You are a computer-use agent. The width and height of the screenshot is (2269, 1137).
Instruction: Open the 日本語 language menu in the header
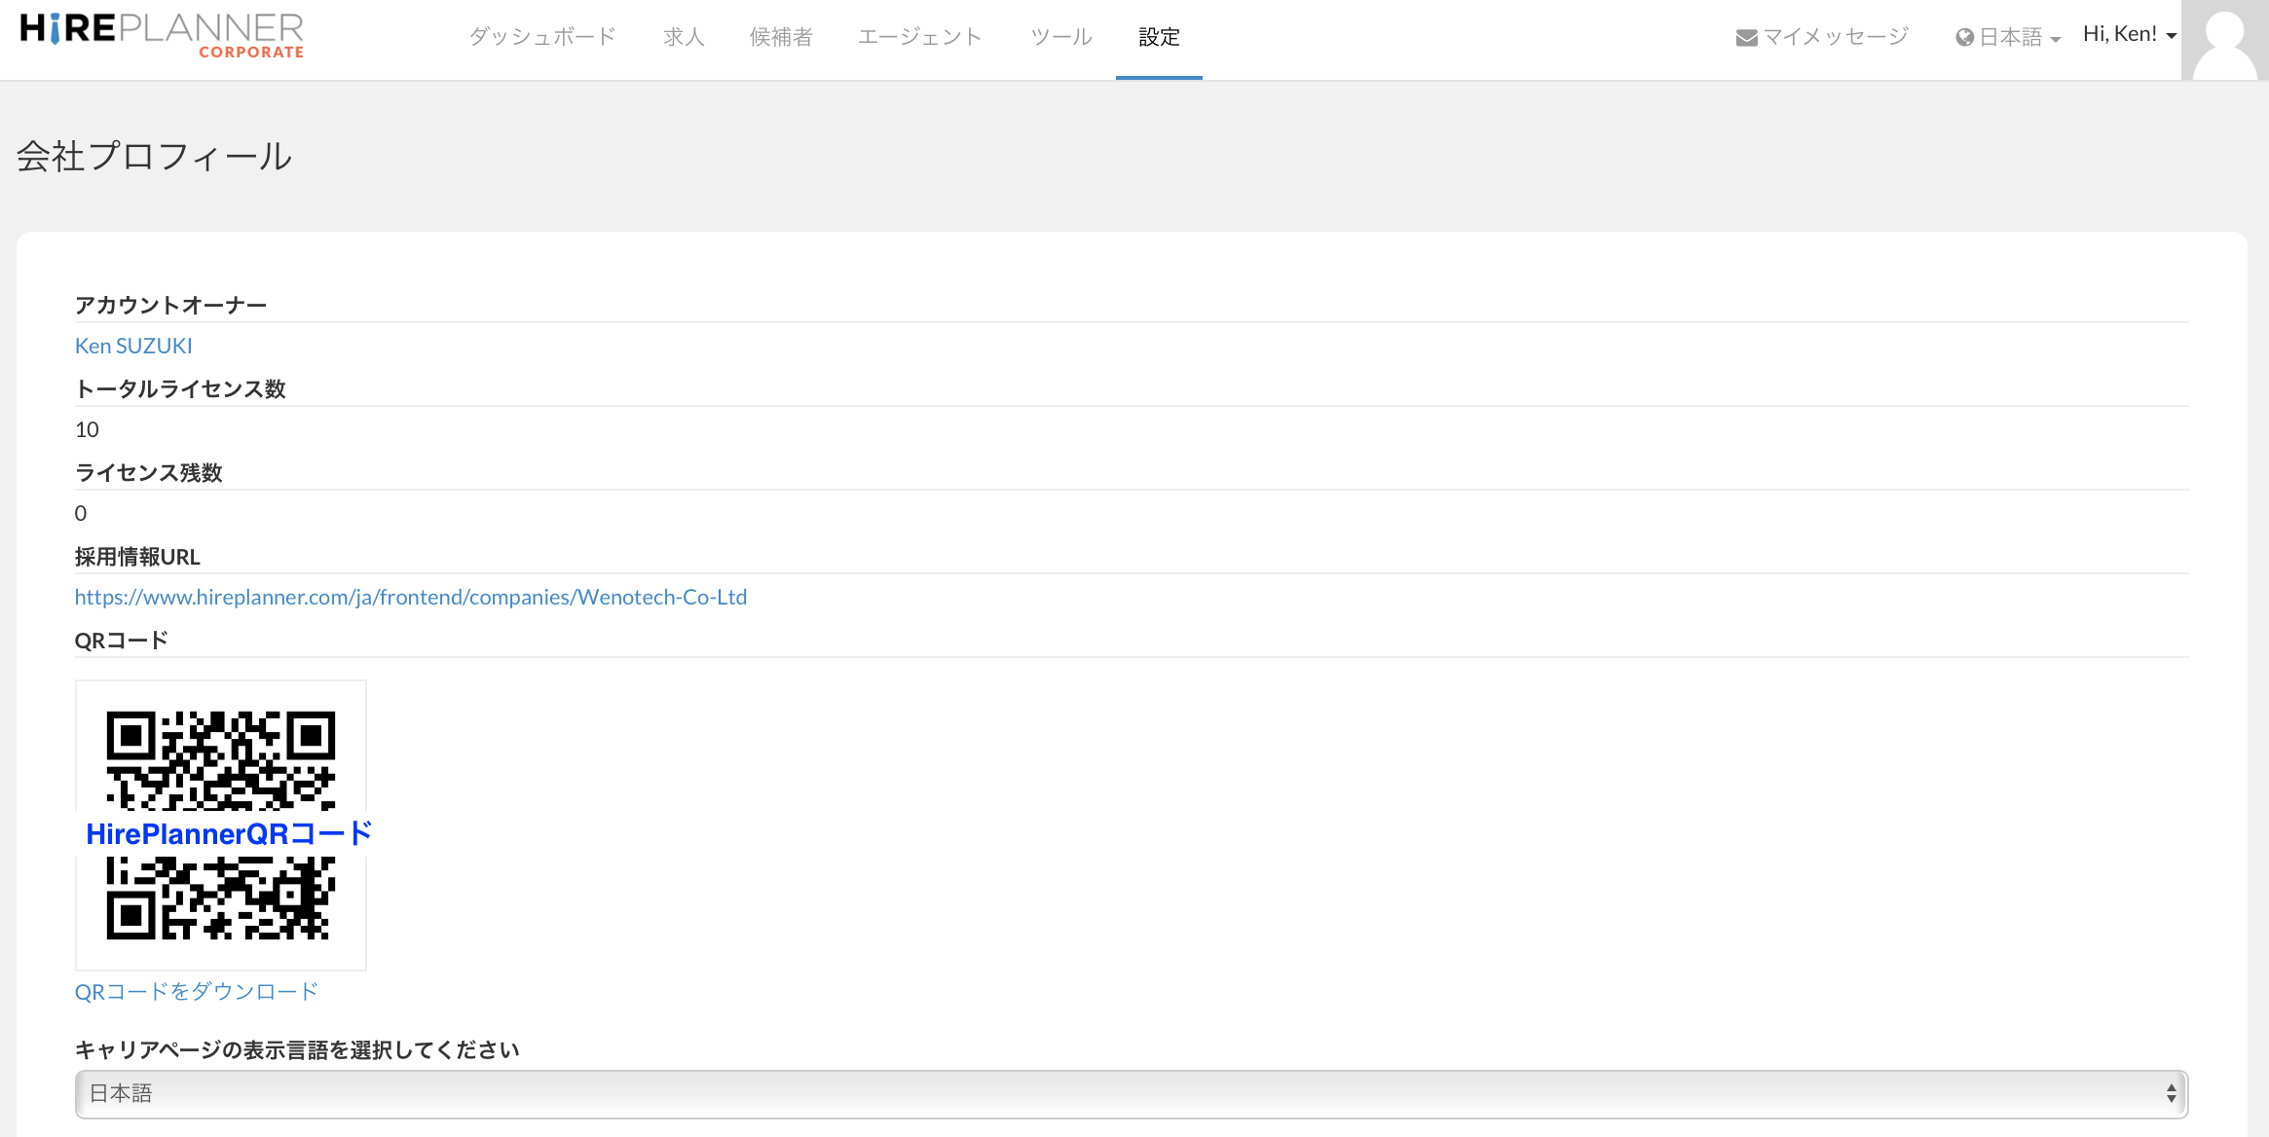point(2010,37)
